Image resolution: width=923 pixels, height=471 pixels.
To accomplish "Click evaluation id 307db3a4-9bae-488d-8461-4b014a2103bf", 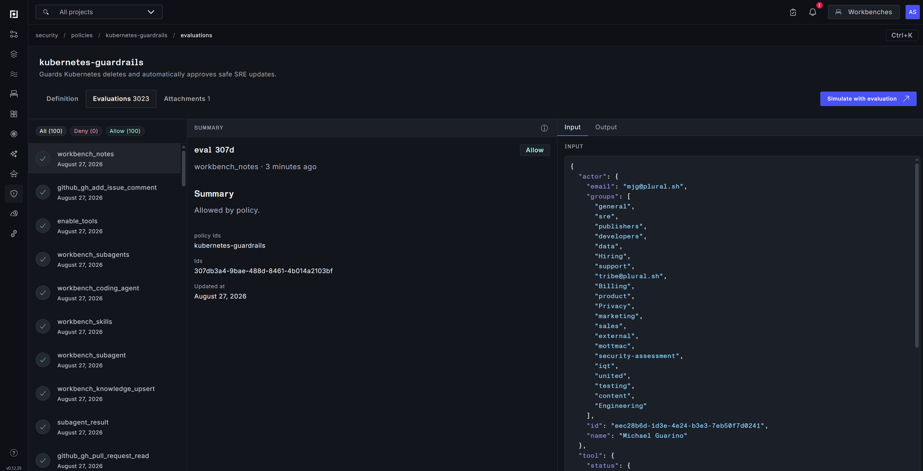I will 263,271.
